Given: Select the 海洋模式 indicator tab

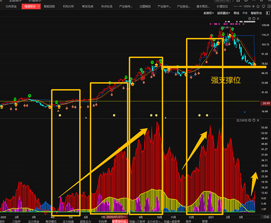Looking at the screenshot, I should coord(51,221).
